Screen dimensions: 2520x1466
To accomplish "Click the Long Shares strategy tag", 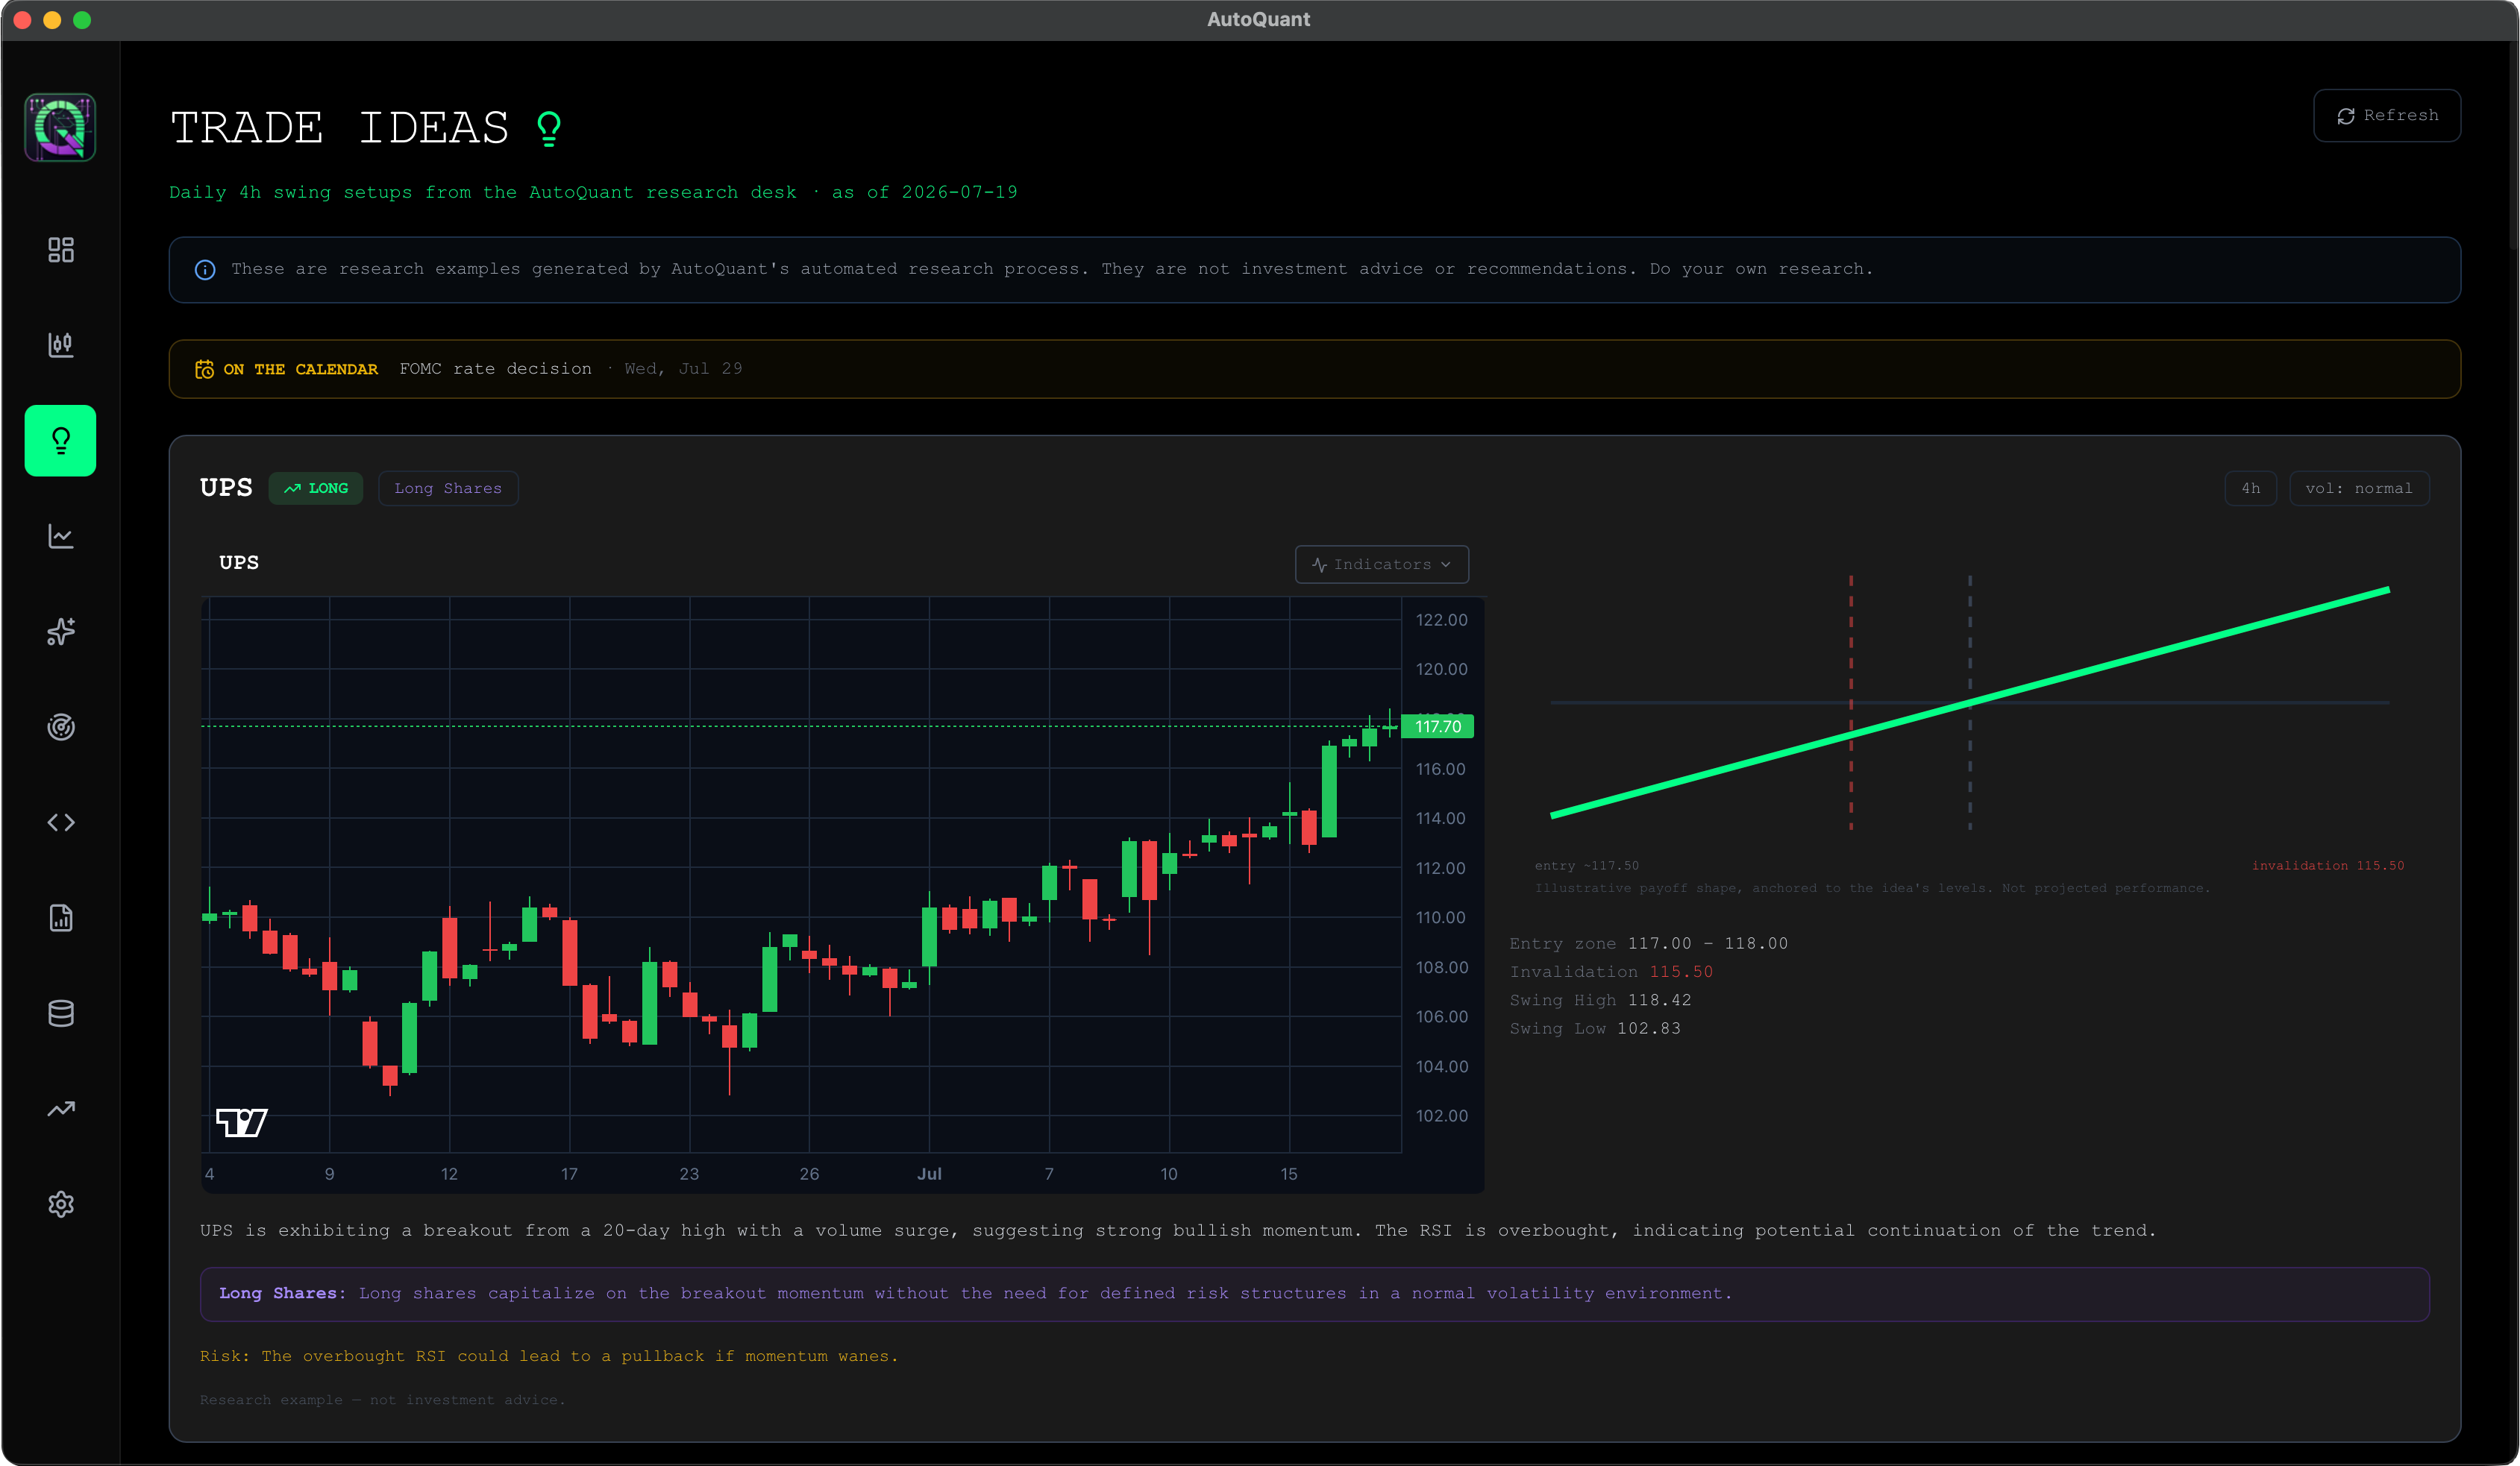I will (448, 488).
